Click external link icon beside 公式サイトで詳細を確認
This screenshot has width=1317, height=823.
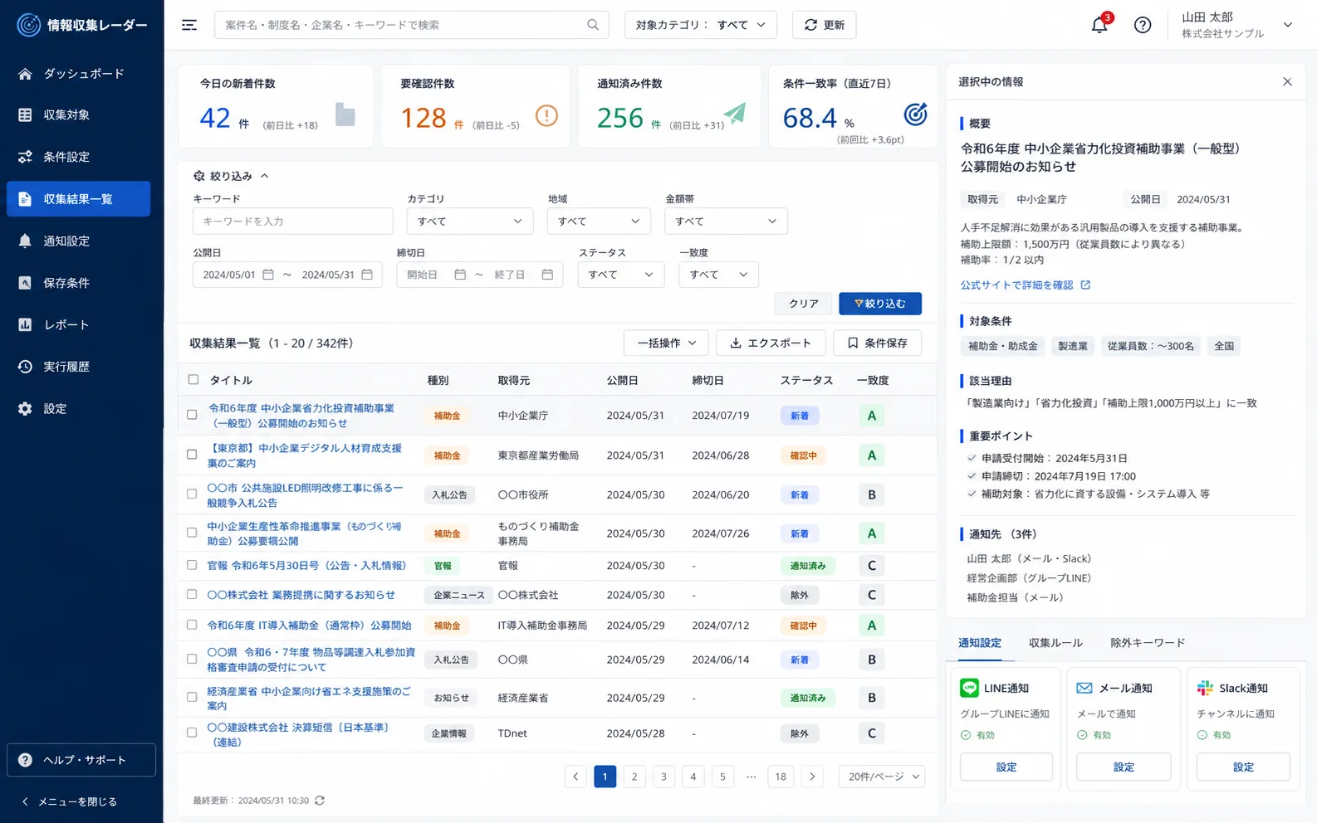1085,285
